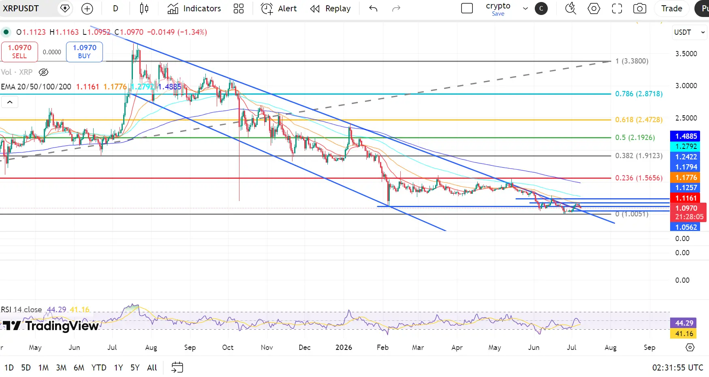The height and width of the screenshot is (377, 709).
Task: Save the crypto layout
Action: [x=498, y=14]
